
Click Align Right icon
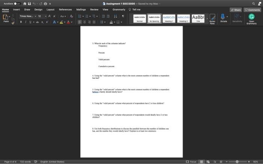pyautogui.click(x=89, y=22)
